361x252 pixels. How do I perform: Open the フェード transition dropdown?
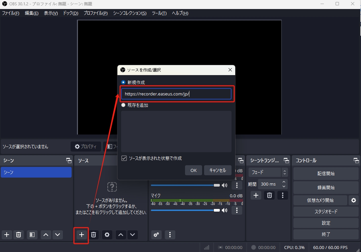tap(266, 172)
